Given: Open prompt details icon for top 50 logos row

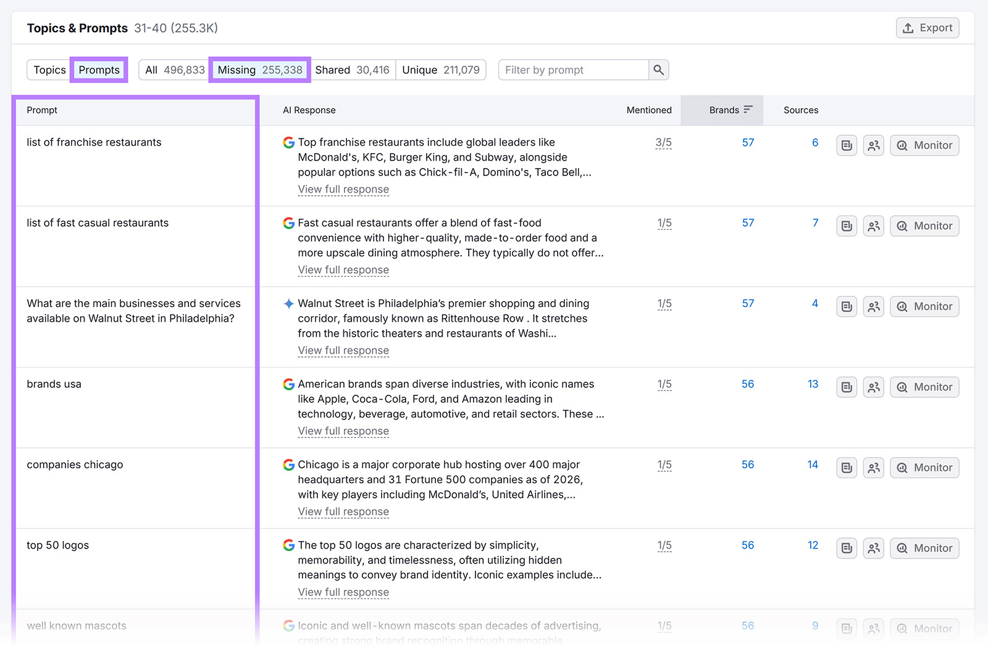Looking at the screenshot, I should (847, 548).
